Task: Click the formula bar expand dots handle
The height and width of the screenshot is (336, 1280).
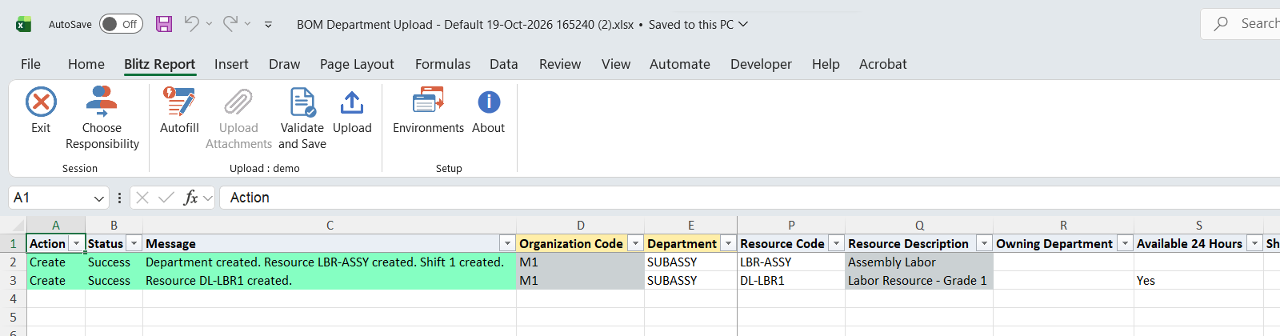Action: [119, 198]
